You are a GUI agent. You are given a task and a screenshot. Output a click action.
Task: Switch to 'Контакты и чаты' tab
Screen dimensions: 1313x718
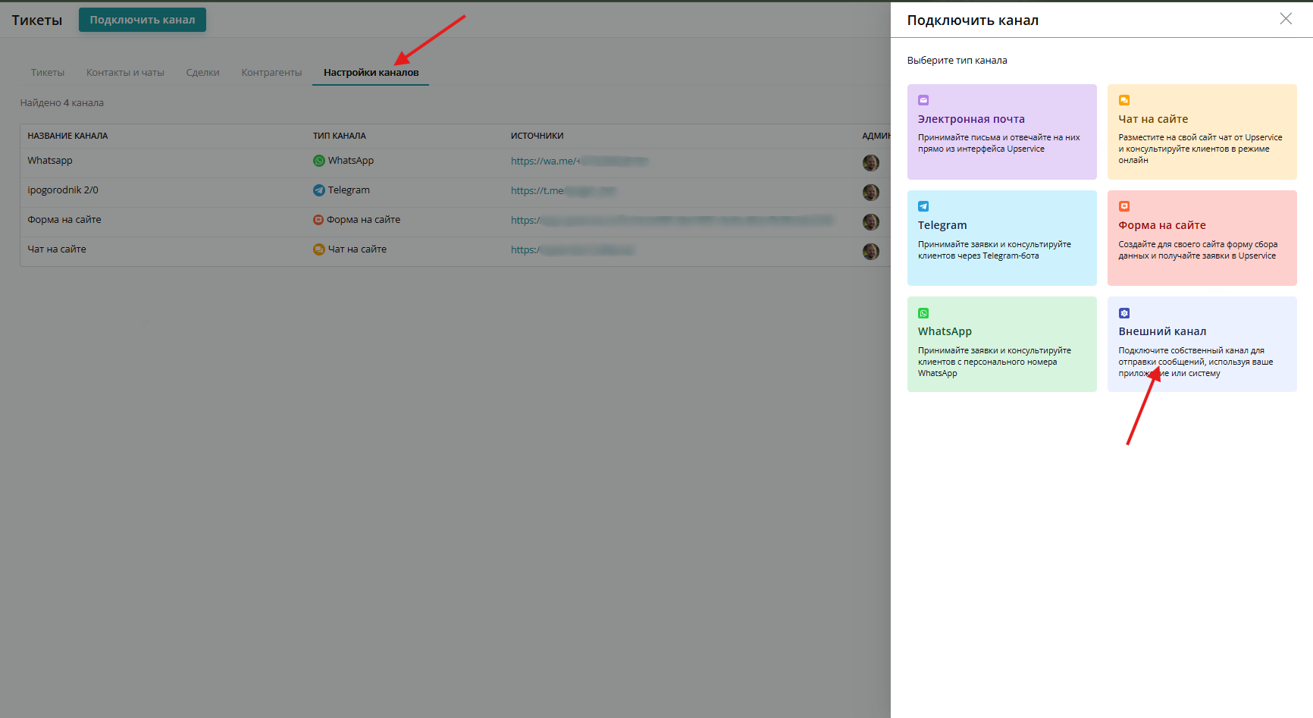[x=125, y=73]
